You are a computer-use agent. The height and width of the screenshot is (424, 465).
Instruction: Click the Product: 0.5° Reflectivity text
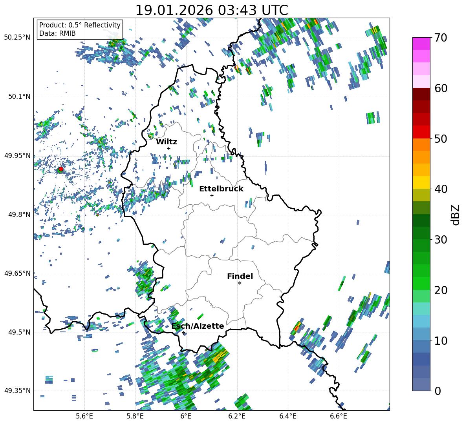tap(80, 25)
